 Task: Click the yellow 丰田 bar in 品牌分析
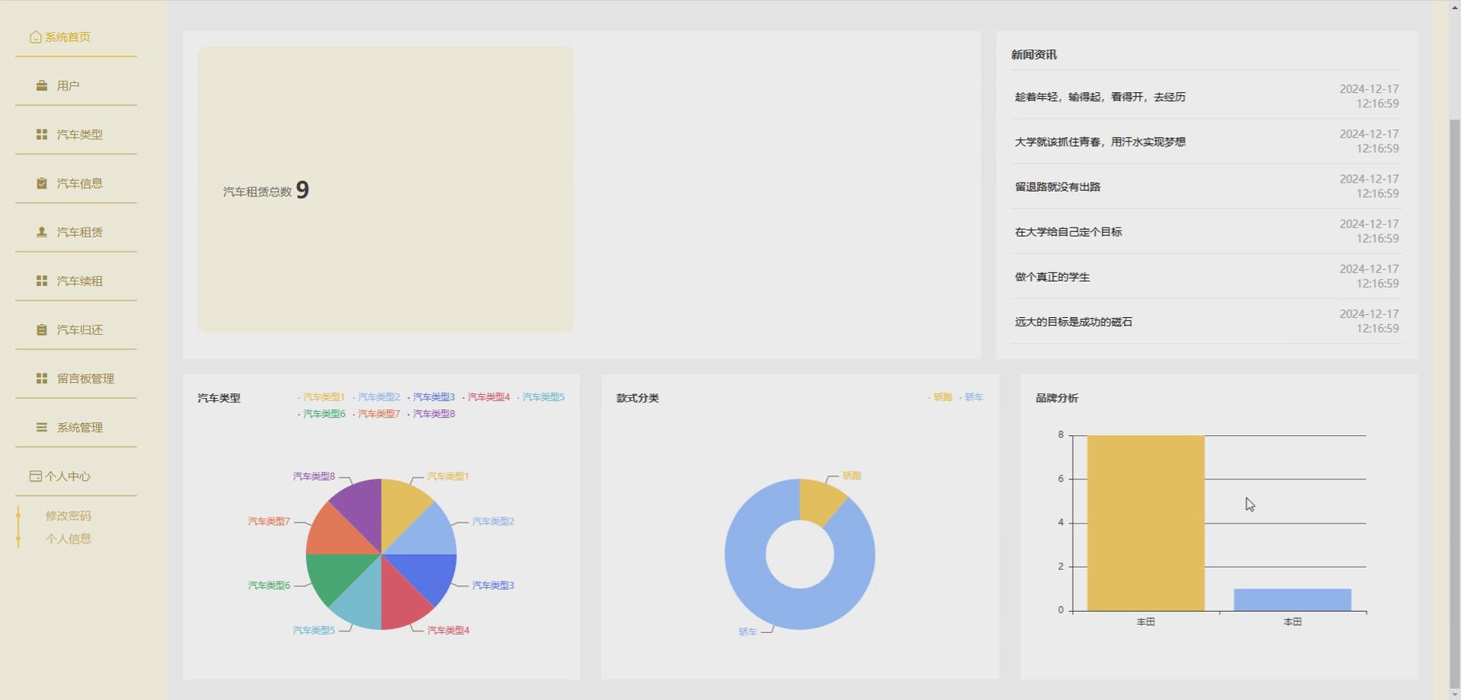[x=1145, y=523]
